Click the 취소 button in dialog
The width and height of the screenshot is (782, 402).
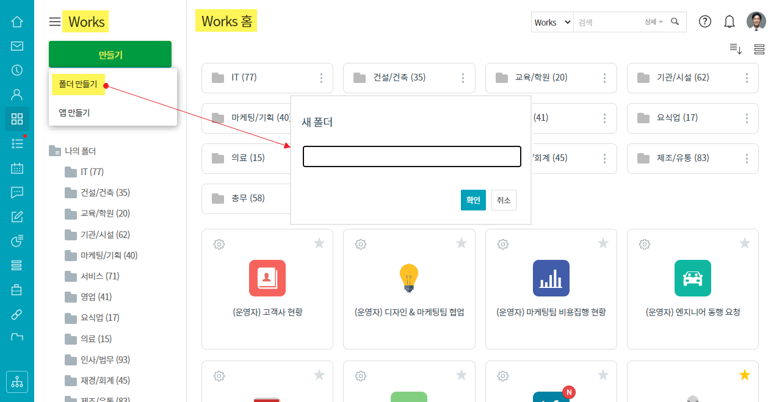click(x=504, y=200)
